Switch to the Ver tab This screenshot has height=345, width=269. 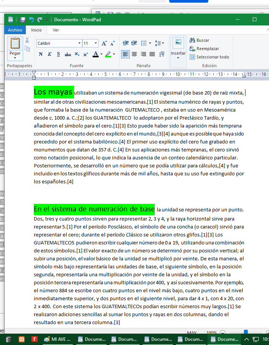pos(56,30)
